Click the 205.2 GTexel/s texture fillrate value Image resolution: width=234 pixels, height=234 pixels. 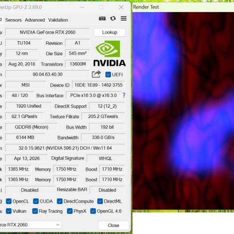(x=103, y=117)
